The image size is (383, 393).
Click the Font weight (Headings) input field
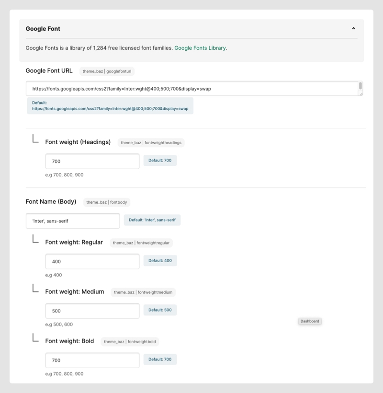point(92,162)
